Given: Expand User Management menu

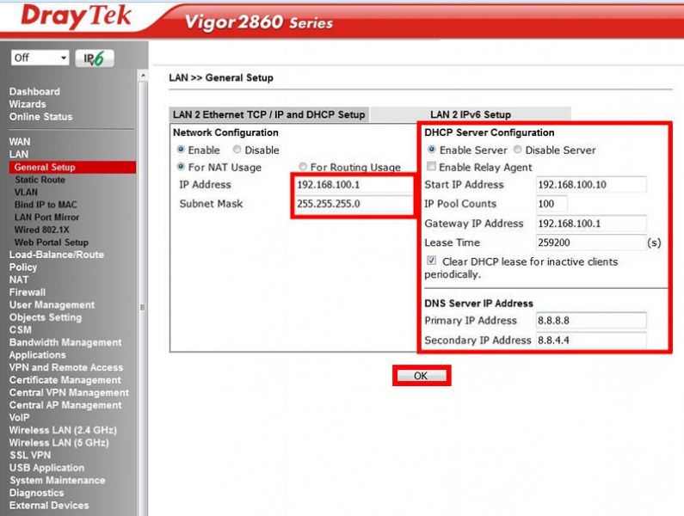Looking at the screenshot, I should [x=52, y=305].
